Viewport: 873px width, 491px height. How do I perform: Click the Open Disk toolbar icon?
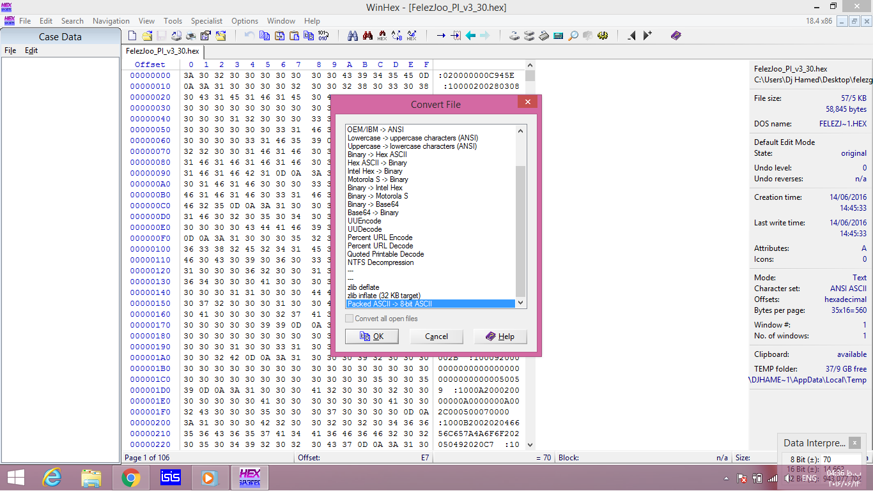coord(514,36)
